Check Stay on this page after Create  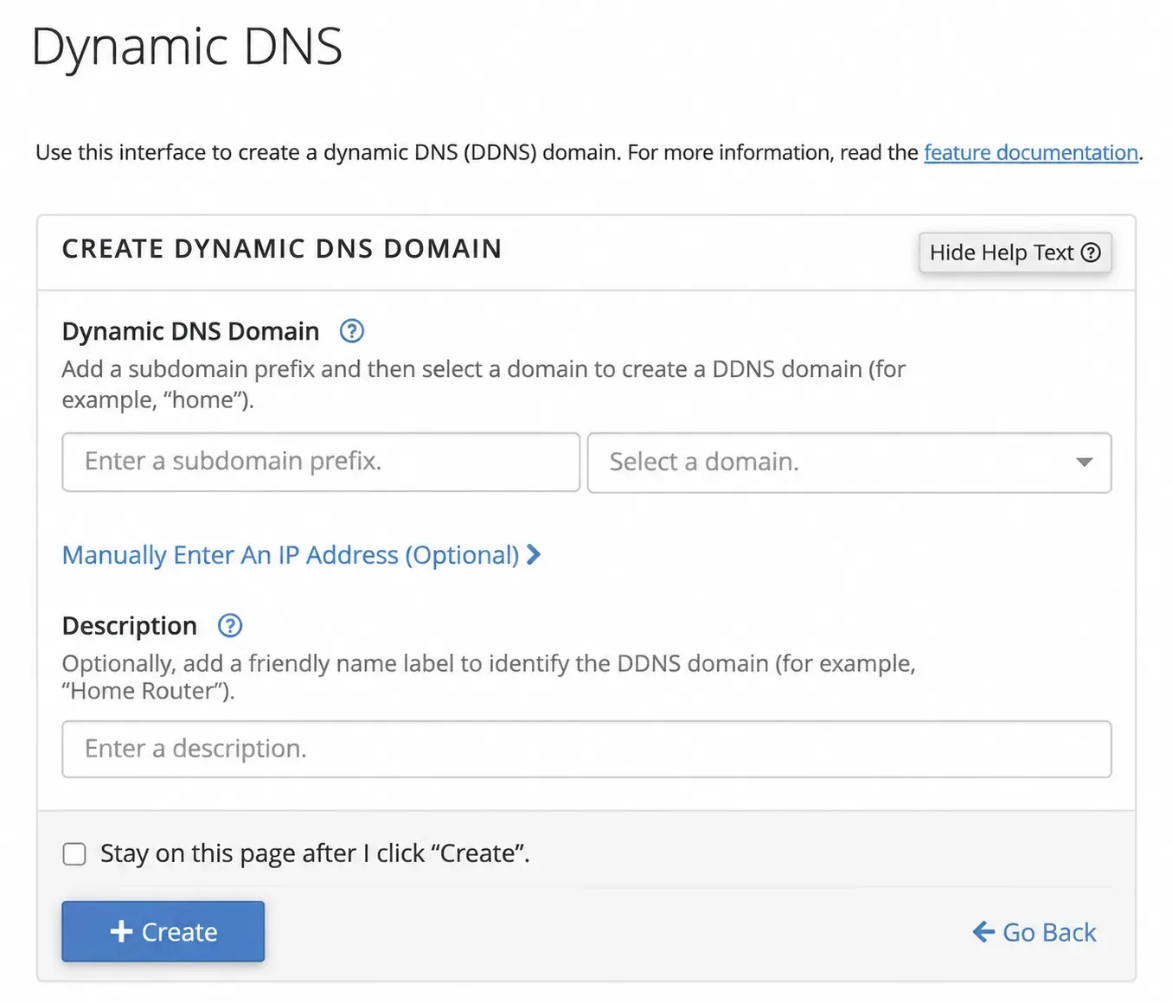[74, 854]
